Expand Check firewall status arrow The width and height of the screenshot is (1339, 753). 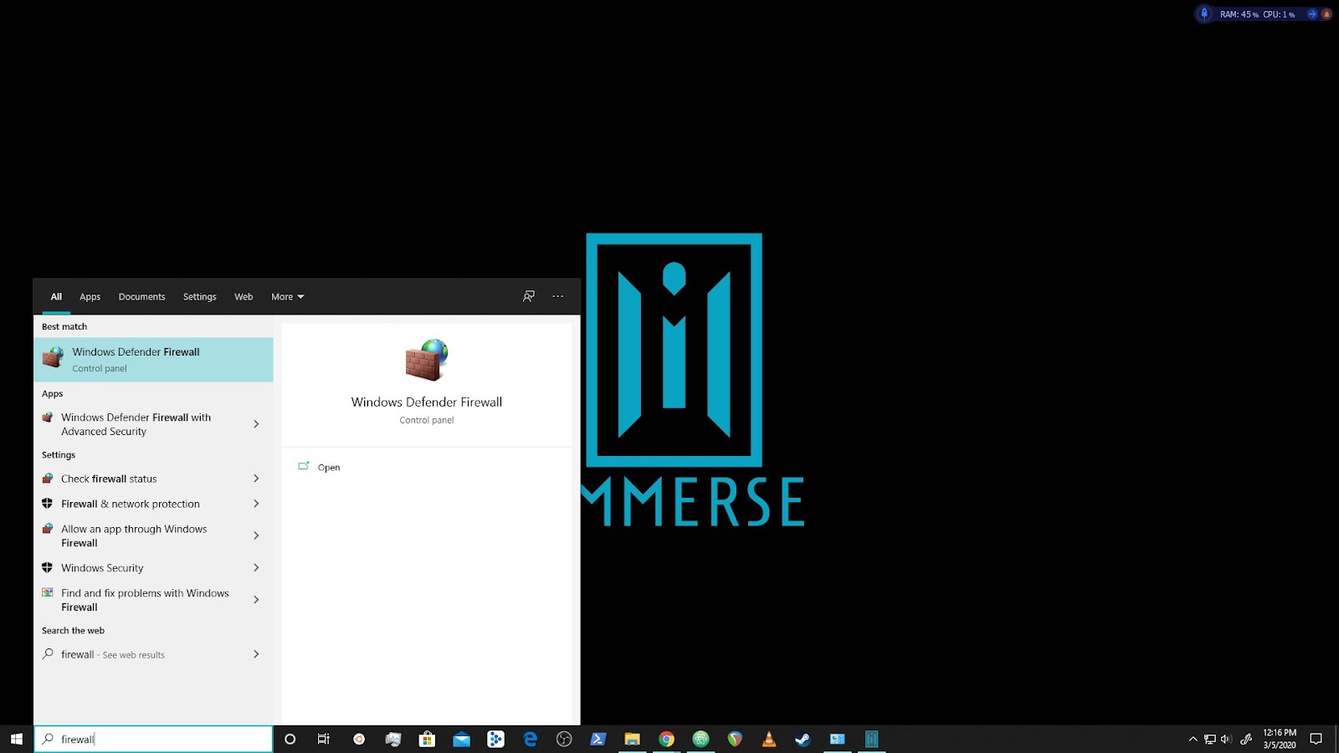coord(256,479)
